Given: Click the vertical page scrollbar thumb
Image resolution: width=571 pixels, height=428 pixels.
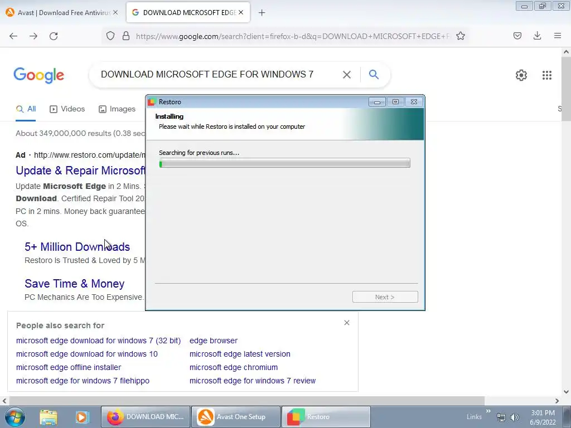Looking at the screenshot, I should (x=566, y=89).
